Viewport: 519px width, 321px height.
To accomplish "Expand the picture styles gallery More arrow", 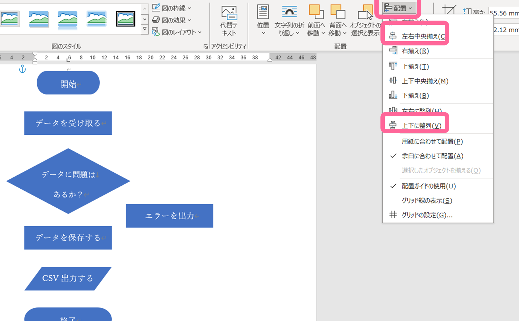I will click(145, 29).
